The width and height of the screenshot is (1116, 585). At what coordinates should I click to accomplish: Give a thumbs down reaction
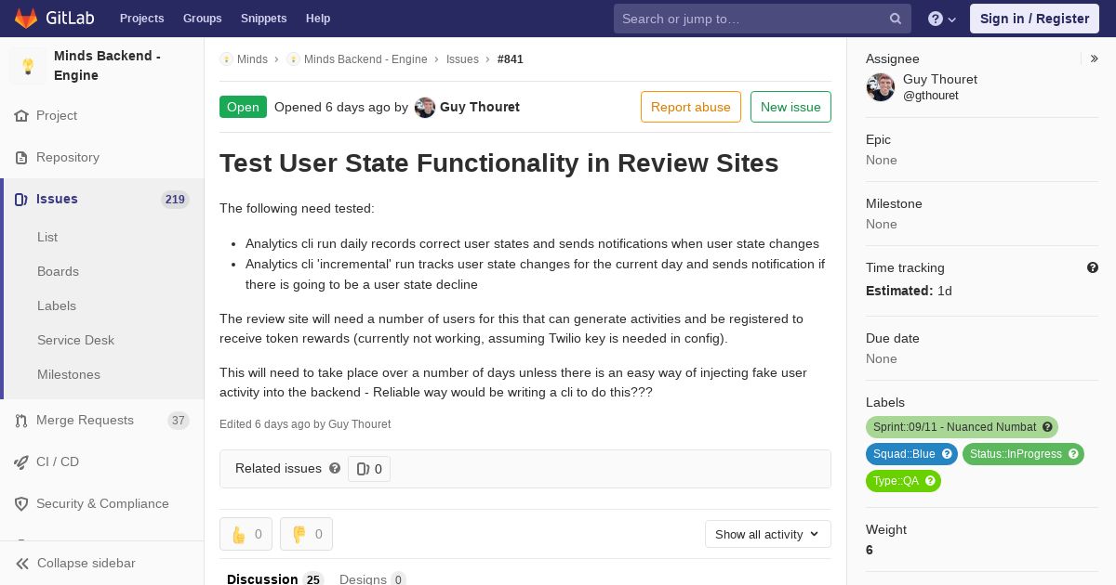(x=306, y=534)
